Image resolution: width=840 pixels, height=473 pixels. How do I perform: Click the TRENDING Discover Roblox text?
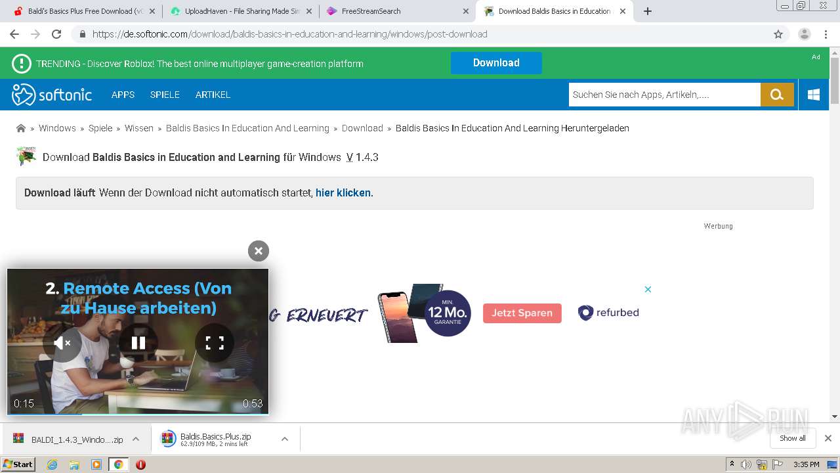[x=199, y=64]
